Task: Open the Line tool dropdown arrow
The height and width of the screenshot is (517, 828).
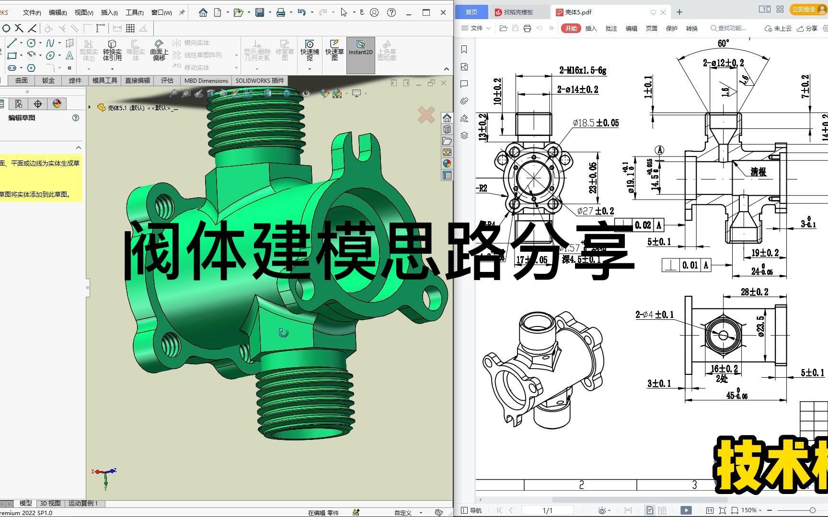Action: click(21, 43)
